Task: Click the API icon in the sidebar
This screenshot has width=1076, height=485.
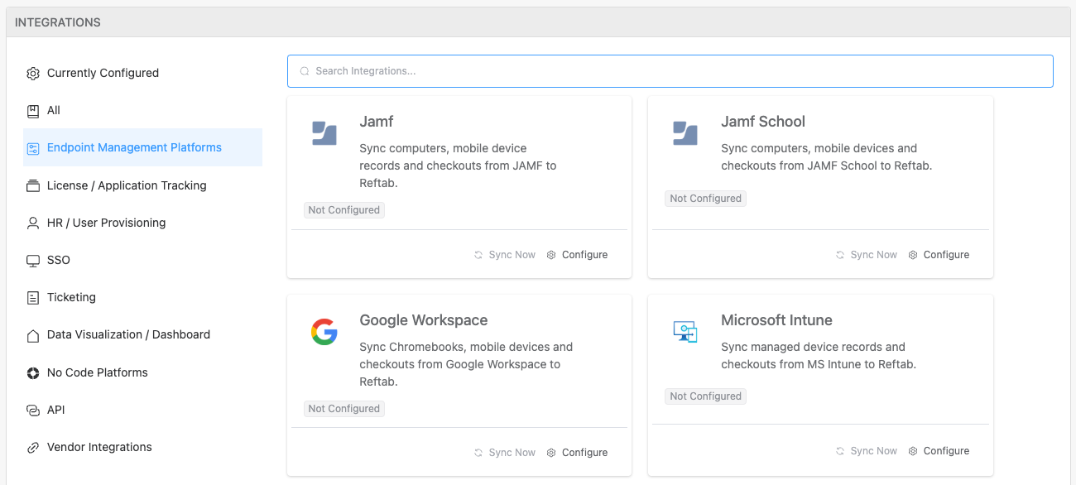Action: click(33, 410)
